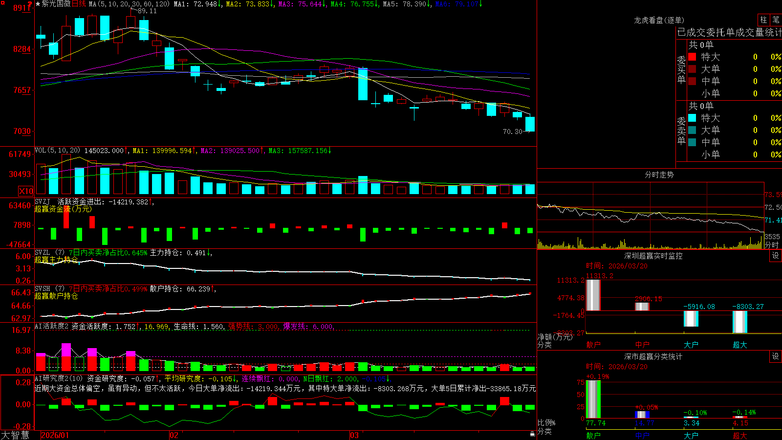Viewport: 782px width, 440px height.
Task: Click the VOL(5,10,20) indicator label
Action: click(x=57, y=151)
